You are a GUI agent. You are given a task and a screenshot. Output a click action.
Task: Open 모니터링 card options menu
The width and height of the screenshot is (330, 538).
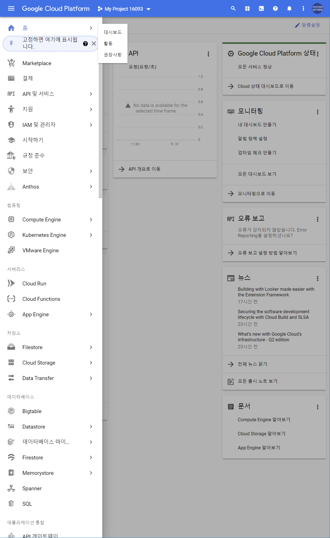point(317,112)
